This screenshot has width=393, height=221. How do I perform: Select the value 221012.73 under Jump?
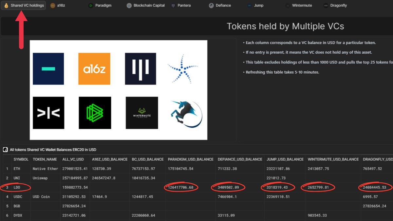[277, 178]
